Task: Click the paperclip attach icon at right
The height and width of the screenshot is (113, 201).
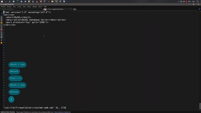Action: [199, 9]
